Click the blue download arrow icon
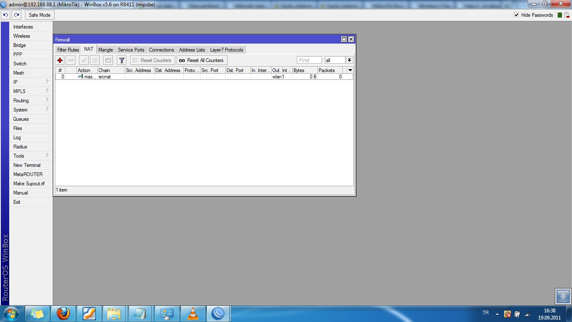Screen dimensions: 572x322 (x=562, y=296)
